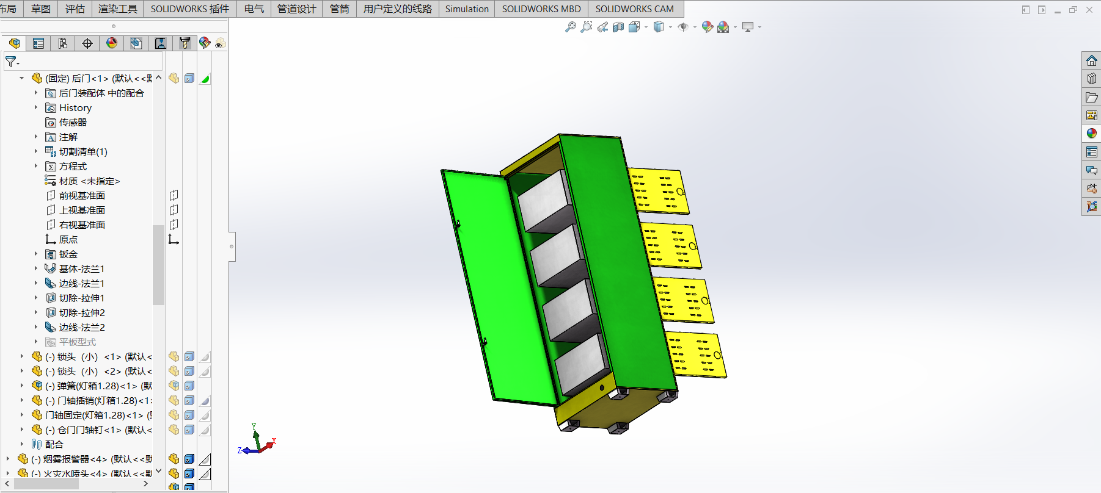
Task: Expand the 配合 mates folder
Action: 22,444
